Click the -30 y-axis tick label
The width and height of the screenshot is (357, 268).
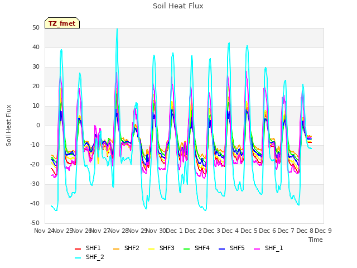35,184
